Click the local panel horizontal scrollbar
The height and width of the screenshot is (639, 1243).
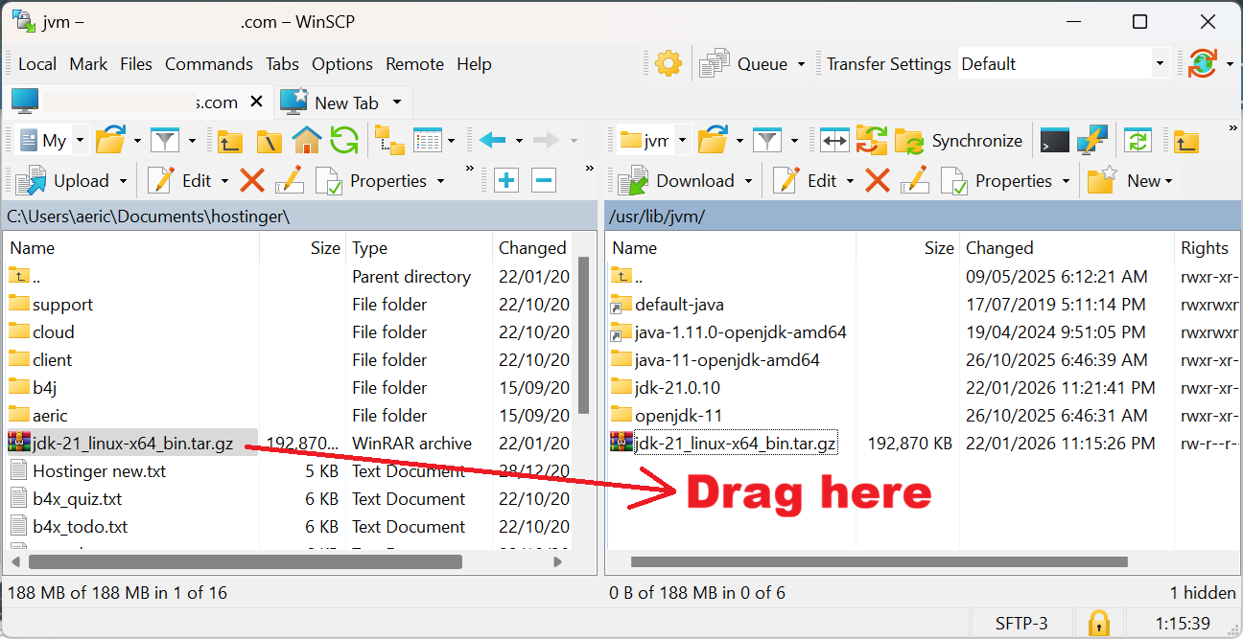(x=245, y=562)
